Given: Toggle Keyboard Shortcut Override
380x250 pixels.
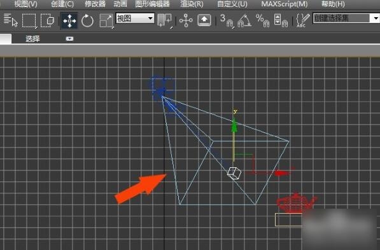Looking at the screenshot, I should click(x=204, y=20).
